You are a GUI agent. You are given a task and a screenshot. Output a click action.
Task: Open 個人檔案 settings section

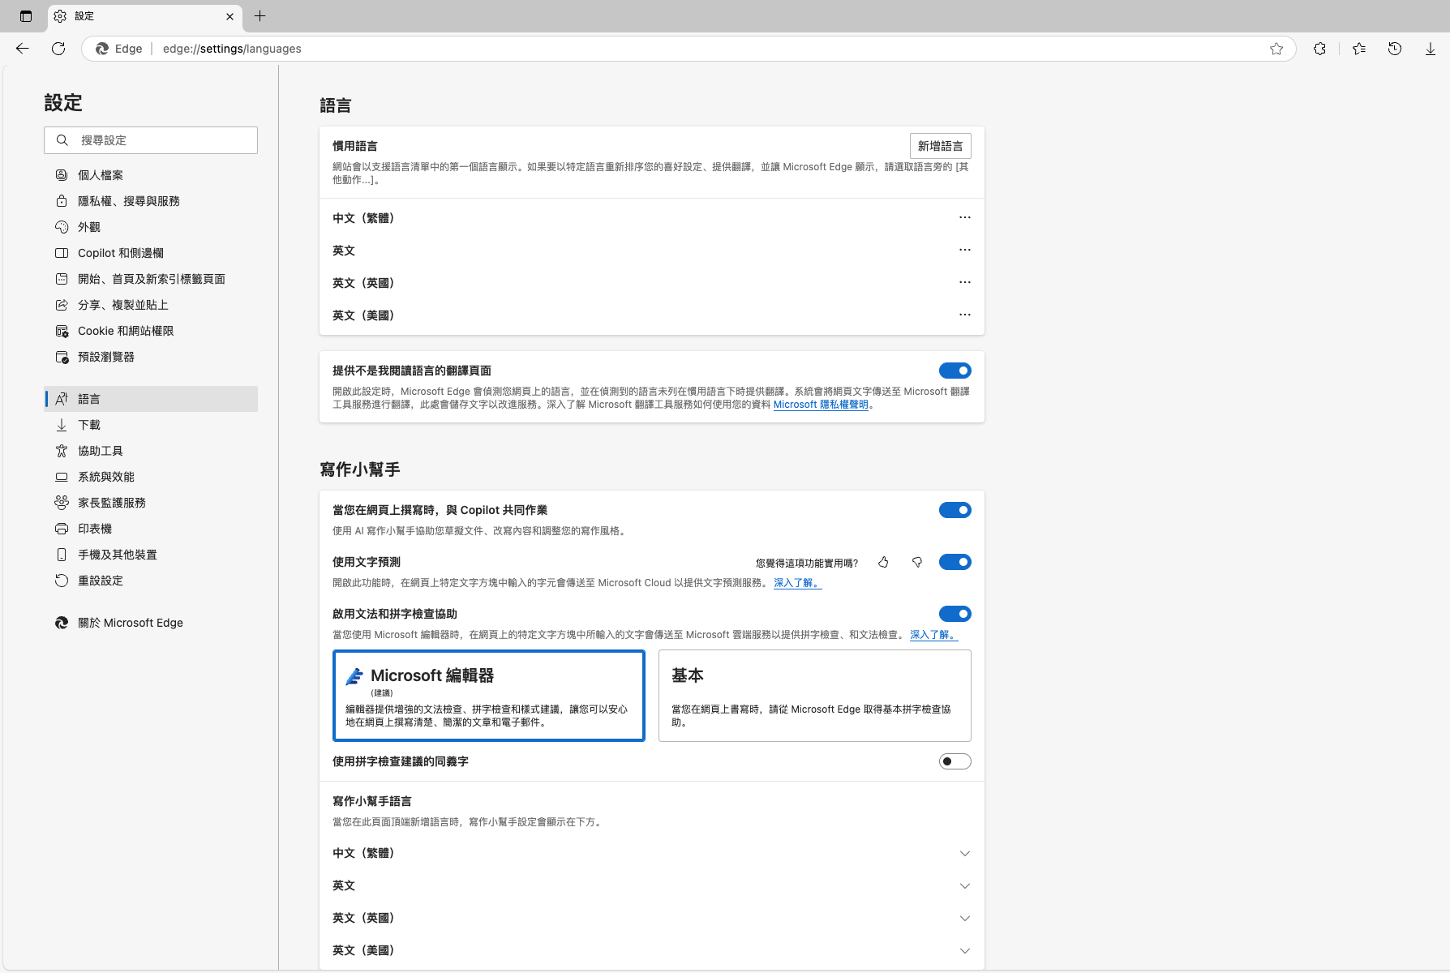(x=151, y=175)
